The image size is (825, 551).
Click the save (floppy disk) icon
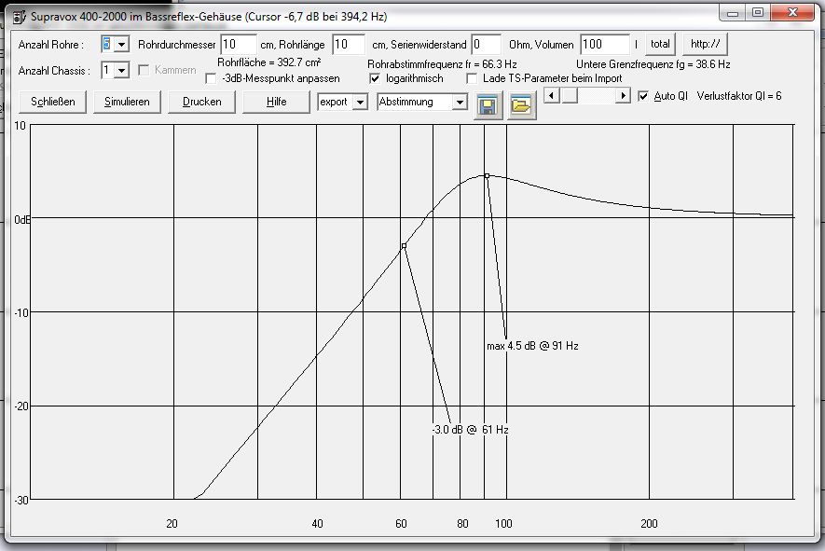click(488, 105)
